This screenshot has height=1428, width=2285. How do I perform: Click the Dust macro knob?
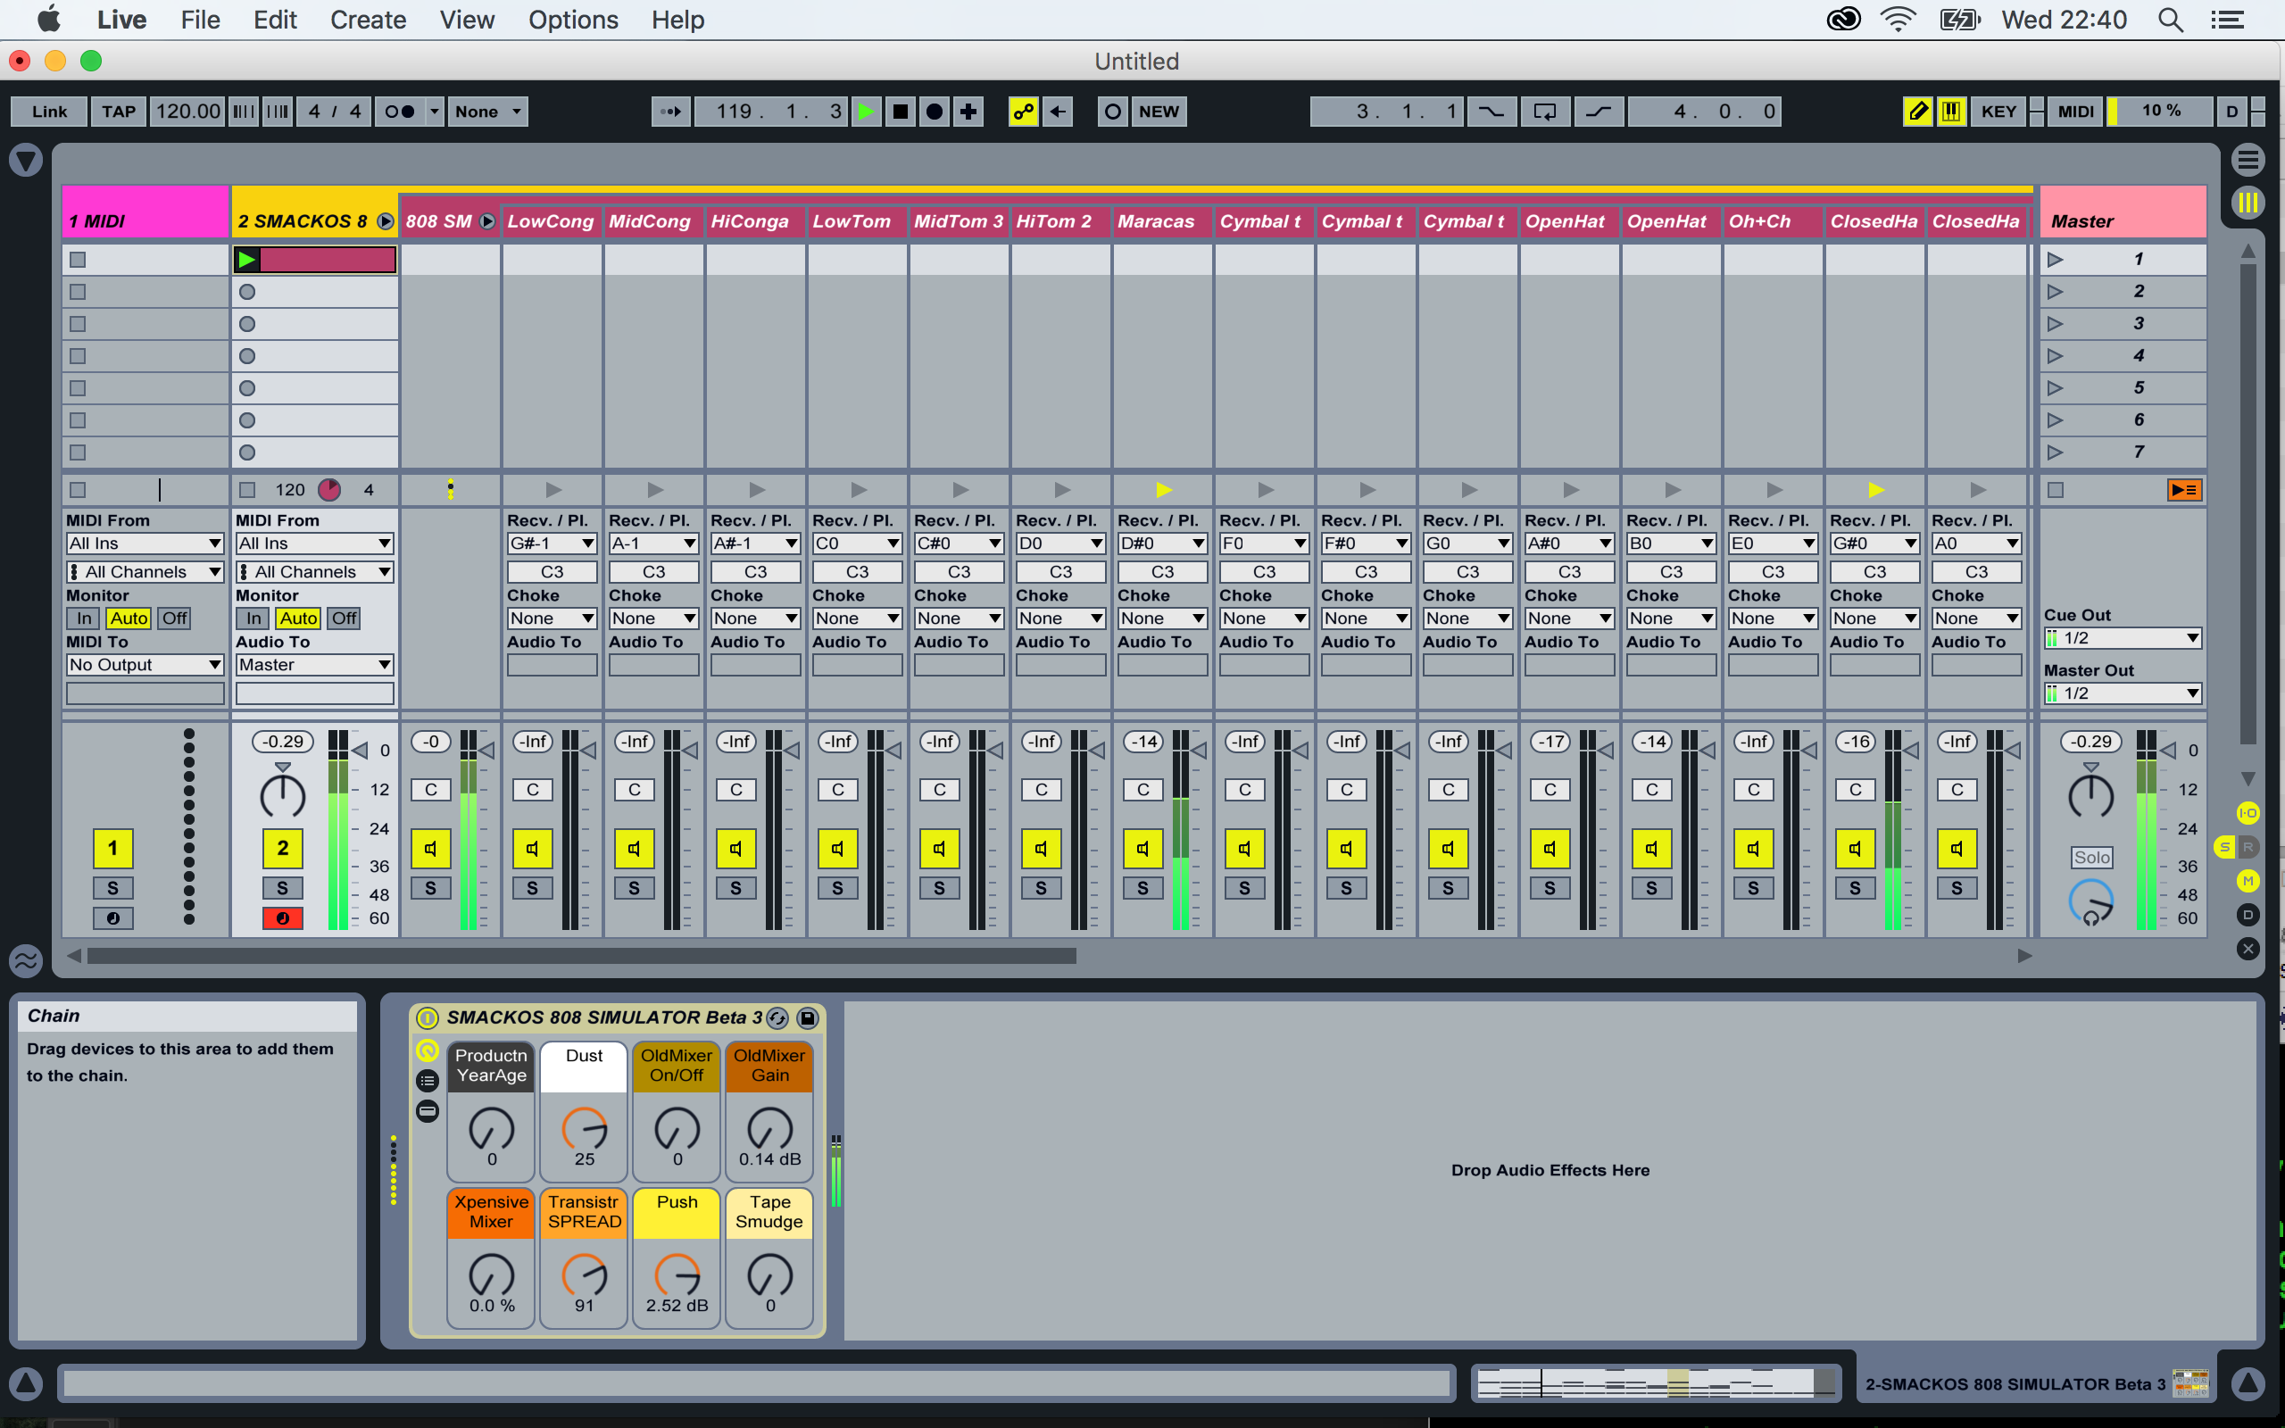[x=585, y=1127]
